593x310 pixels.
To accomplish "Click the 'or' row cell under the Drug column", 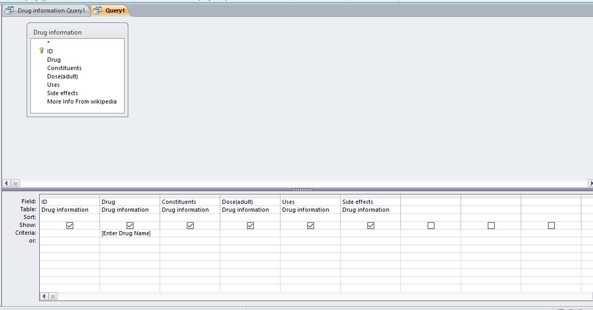I will tap(130, 240).
